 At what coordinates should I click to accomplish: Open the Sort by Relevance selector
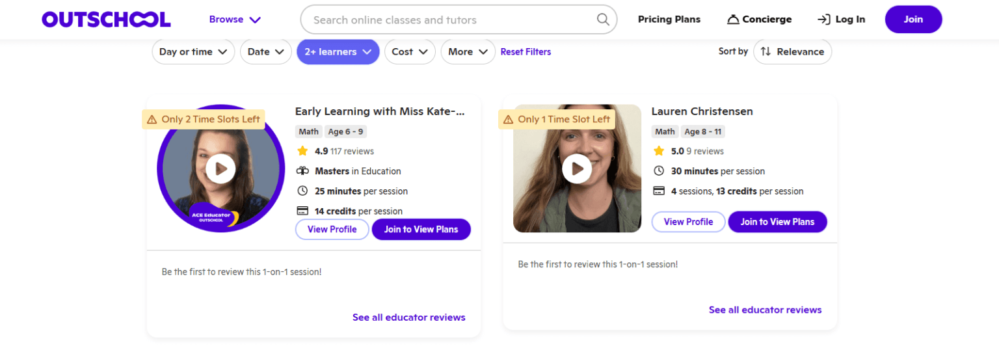click(792, 52)
